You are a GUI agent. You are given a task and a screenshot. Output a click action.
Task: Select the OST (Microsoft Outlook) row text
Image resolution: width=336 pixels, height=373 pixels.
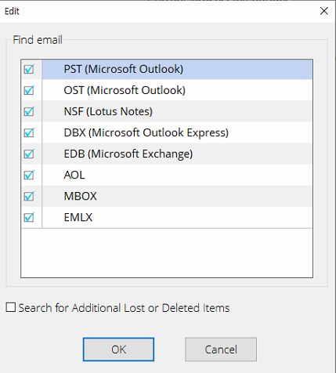tap(125, 90)
